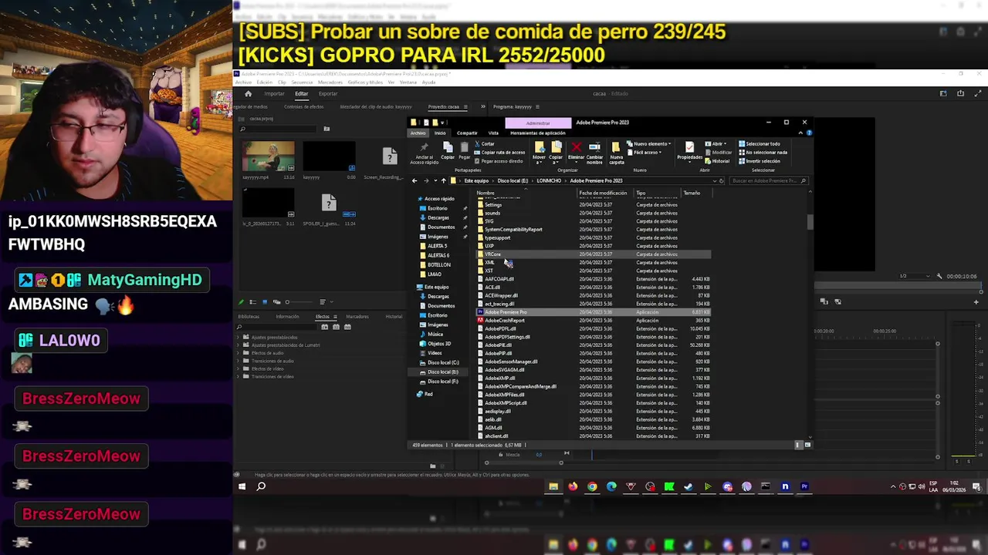Open the Marcadores panel tab in Premiere

click(357, 317)
